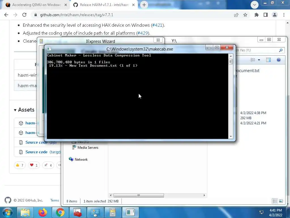Viewport: 290px width, 218px height.
Task: Open the makecab console taskbar icon
Action: [130, 212]
